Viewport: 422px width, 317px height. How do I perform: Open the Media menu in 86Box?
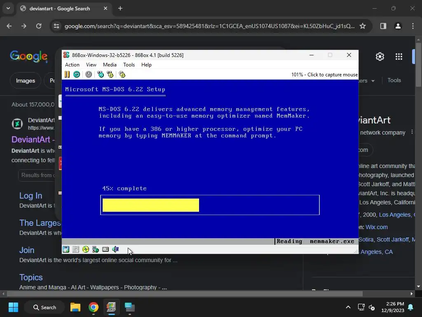[x=110, y=65]
